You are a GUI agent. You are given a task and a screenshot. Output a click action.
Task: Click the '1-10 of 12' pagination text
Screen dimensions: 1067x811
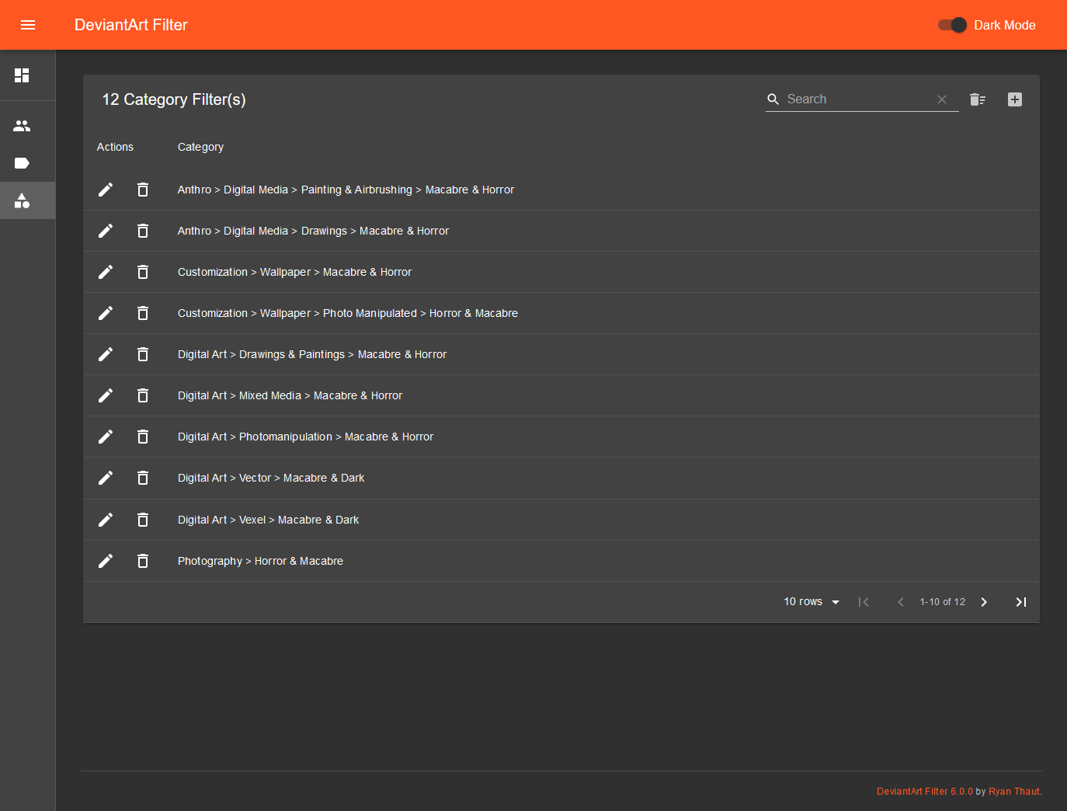click(x=943, y=602)
